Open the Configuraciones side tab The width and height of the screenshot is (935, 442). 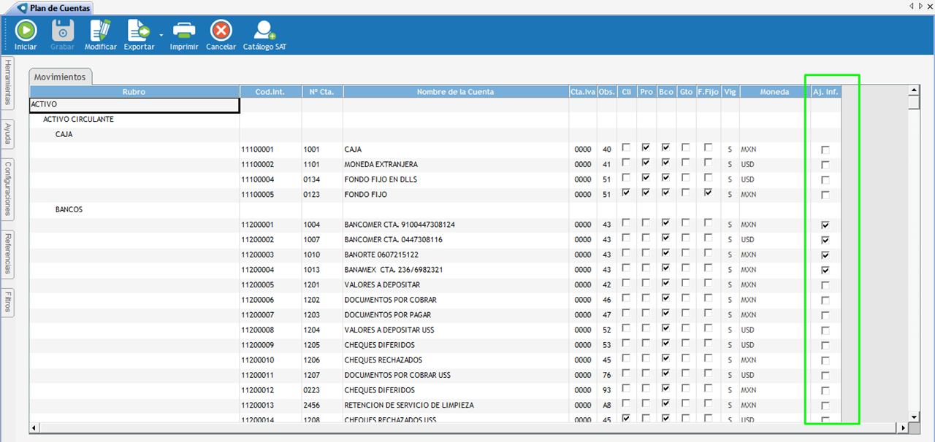[x=7, y=189]
